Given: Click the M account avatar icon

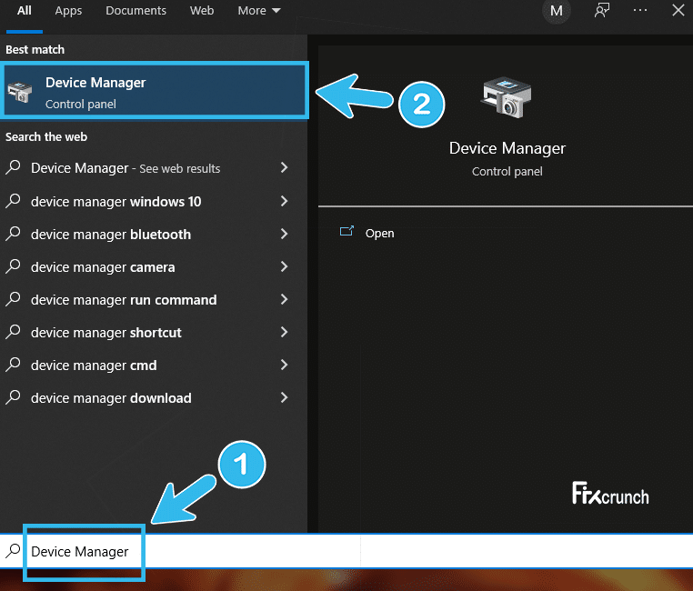Looking at the screenshot, I should coord(557,11).
